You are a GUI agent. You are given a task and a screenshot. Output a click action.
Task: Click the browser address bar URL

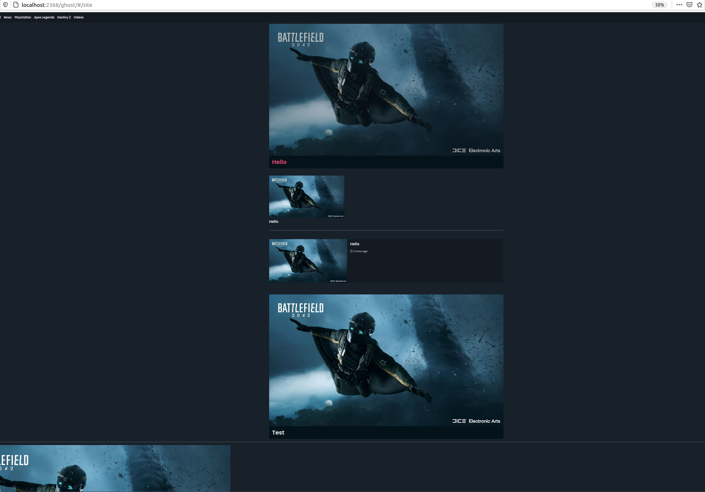[x=57, y=5]
